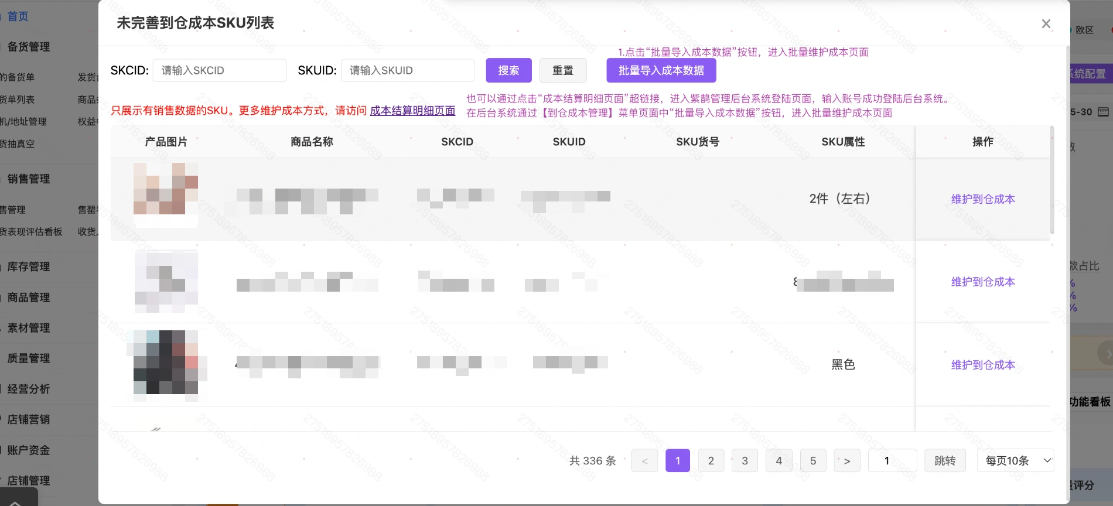Click 维护到仓成本 in the second row

pyautogui.click(x=983, y=282)
